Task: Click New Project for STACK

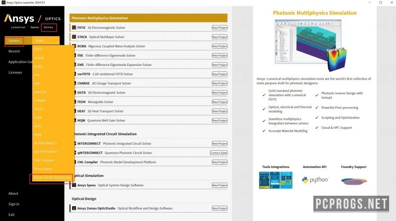Action: (219, 37)
